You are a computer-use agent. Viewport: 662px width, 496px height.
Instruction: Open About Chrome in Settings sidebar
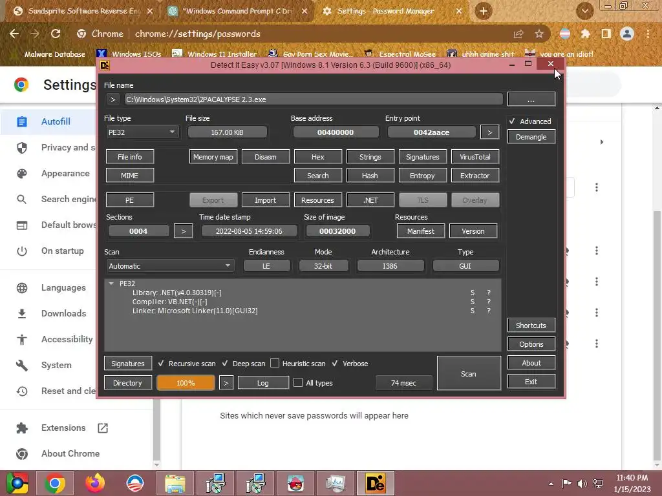click(70, 453)
